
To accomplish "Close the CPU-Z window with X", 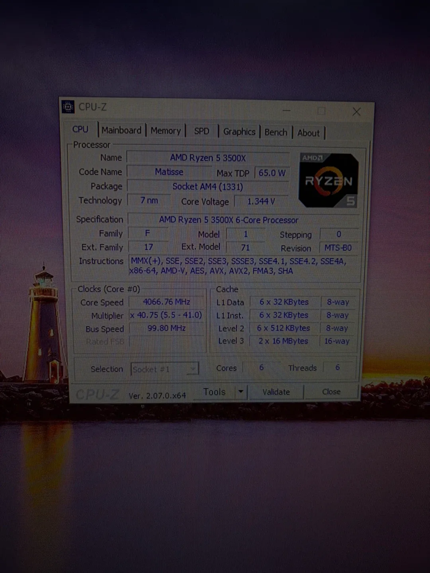I will [356, 112].
